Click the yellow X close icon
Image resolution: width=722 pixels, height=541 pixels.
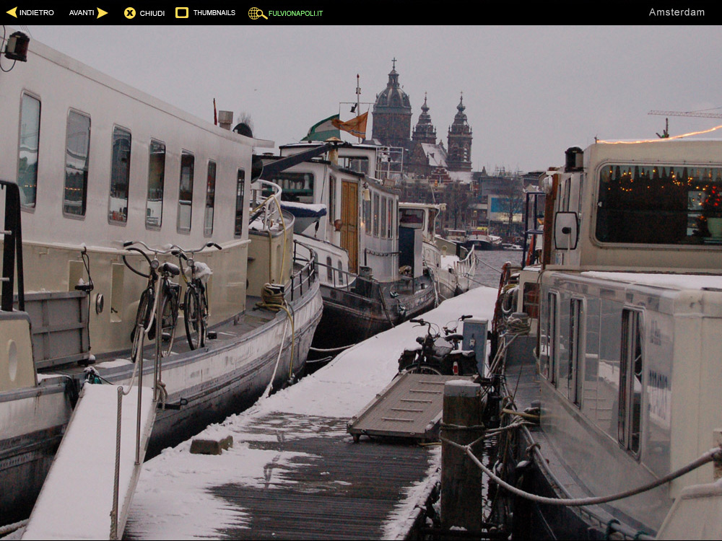130,13
